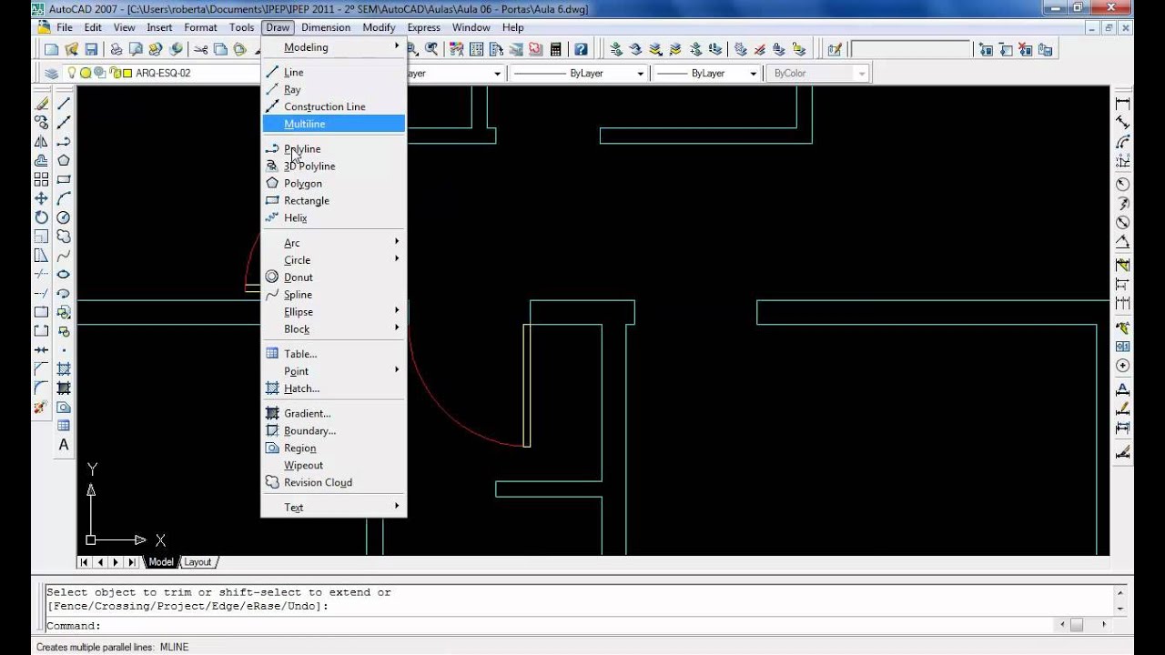The width and height of the screenshot is (1165, 655).
Task: Select the Erase tool on modify toolbar
Action: click(41, 104)
